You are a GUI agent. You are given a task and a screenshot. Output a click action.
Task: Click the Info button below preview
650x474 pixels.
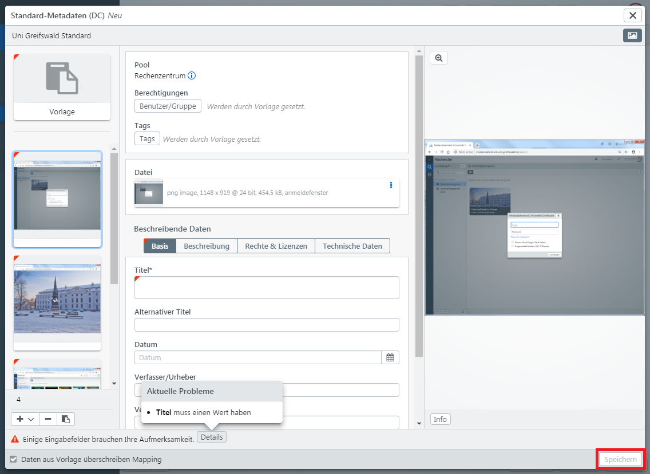pos(440,419)
